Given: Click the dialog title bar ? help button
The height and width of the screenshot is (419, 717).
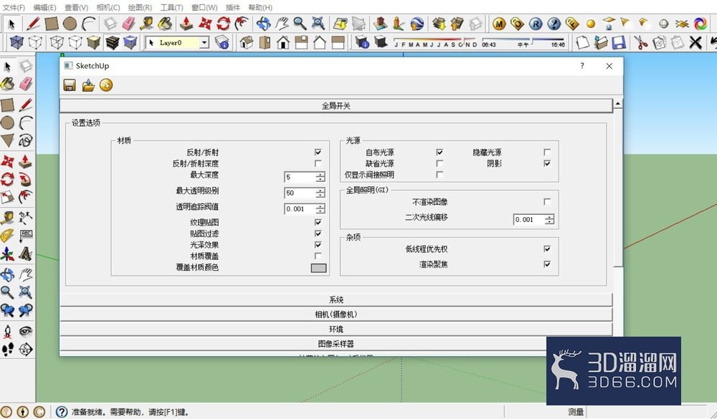Looking at the screenshot, I should [x=582, y=66].
